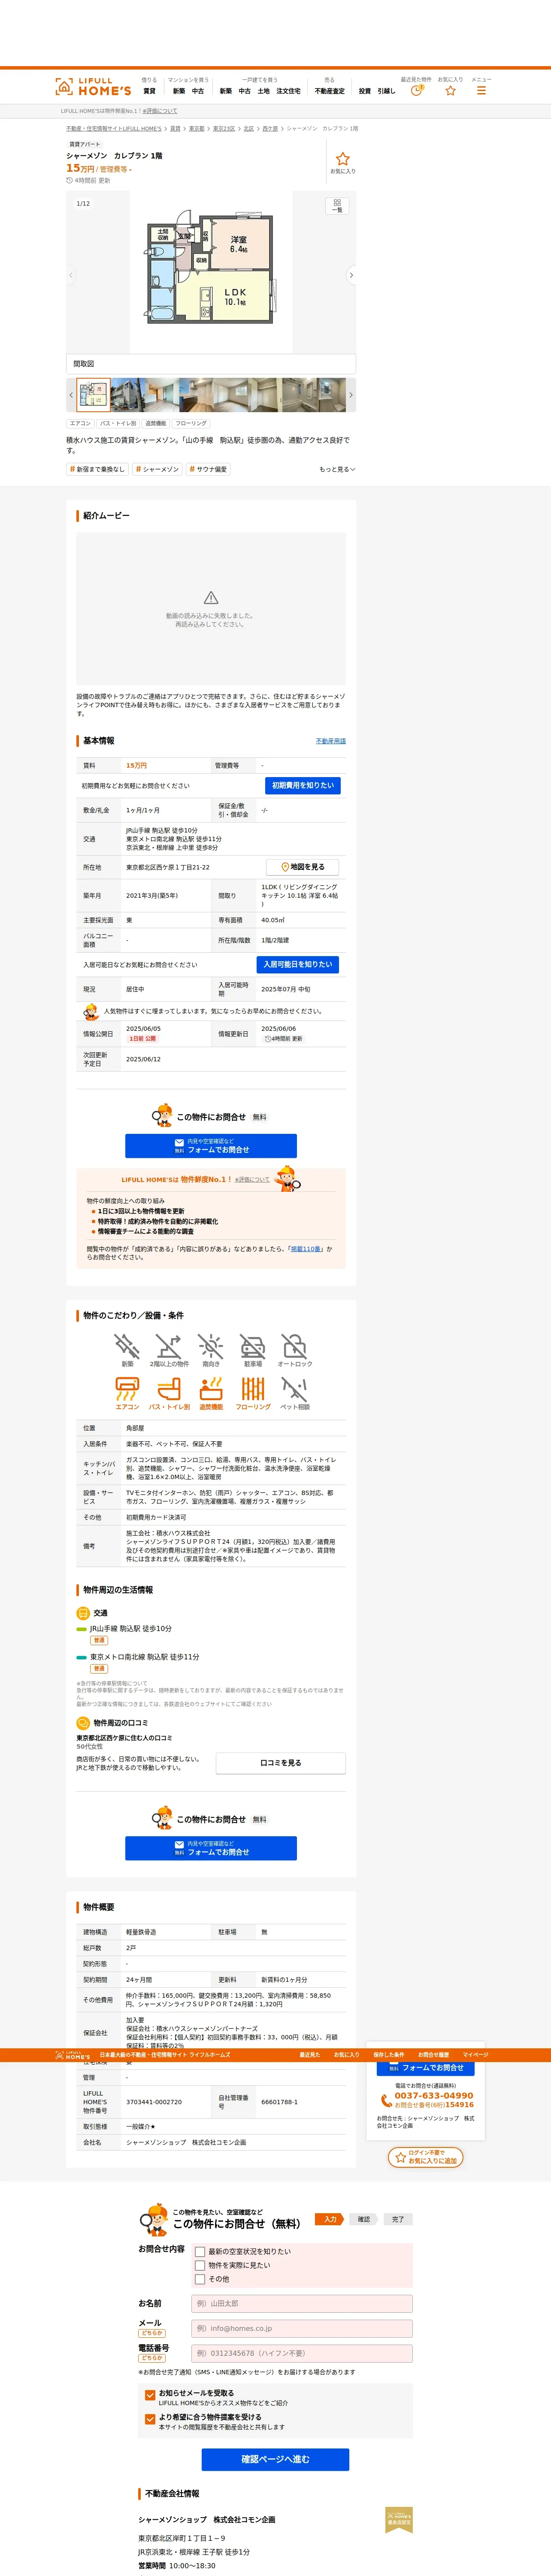Open 不動産用語 link
The image size is (551, 2576).
[x=331, y=741]
